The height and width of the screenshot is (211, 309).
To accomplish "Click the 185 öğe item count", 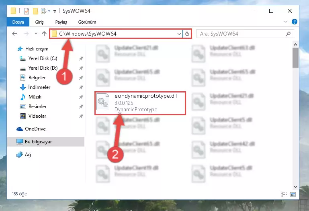I will pyautogui.click(x=20, y=194).
